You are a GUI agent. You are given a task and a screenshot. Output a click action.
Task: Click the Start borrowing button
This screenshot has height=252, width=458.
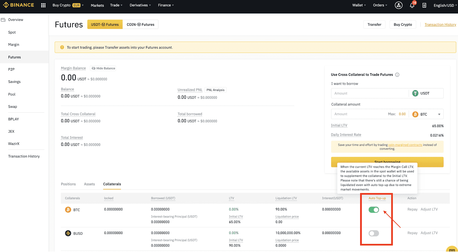387,162
